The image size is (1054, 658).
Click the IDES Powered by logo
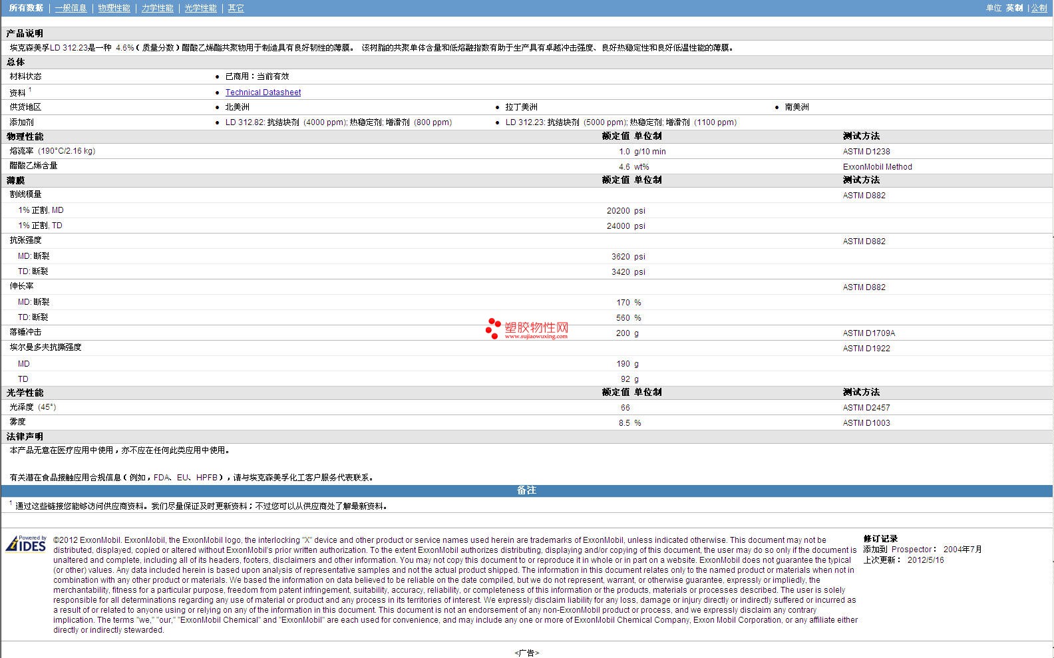26,544
